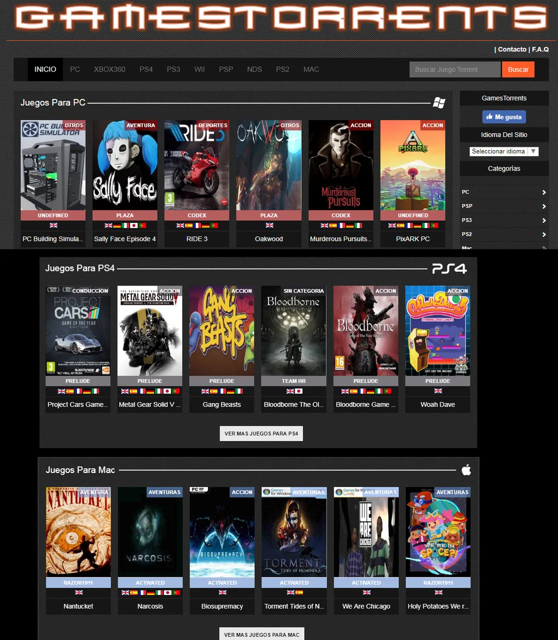558x640 pixels.
Task: Open the WII menu item
Action: pyautogui.click(x=200, y=69)
